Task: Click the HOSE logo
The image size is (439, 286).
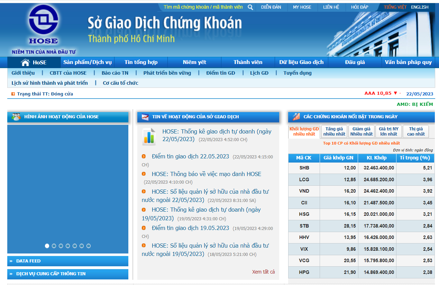Action: tap(43, 25)
